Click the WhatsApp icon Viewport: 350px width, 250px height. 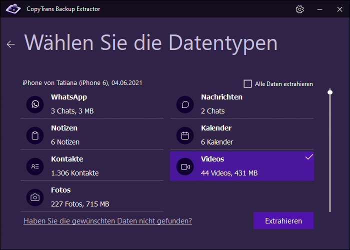pyautogui.click(x=35, y=104)
